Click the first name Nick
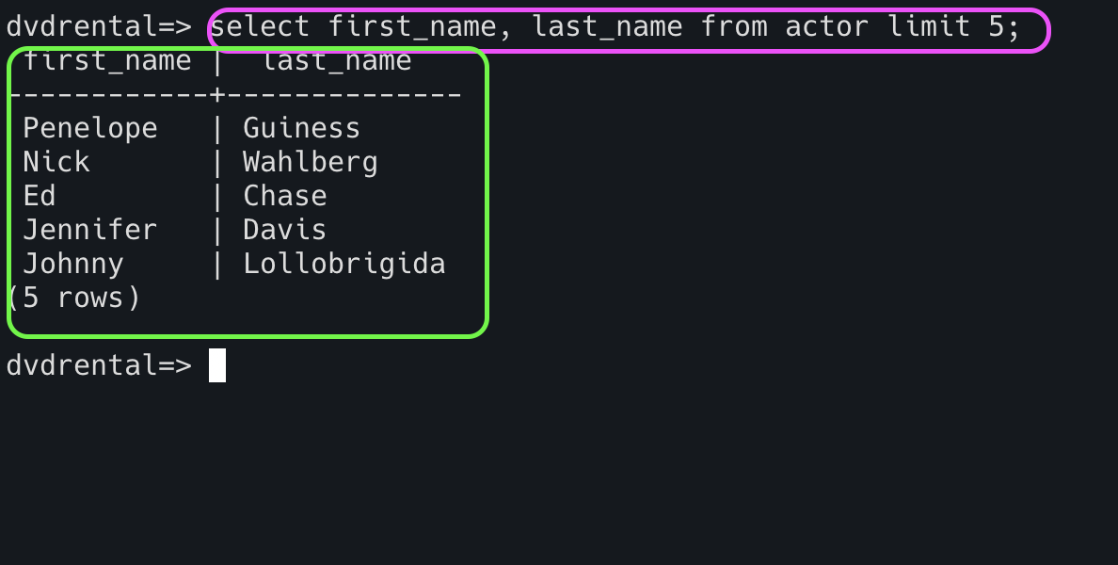The width and height of the screenshot is (1118, 565). click(56, 163)
